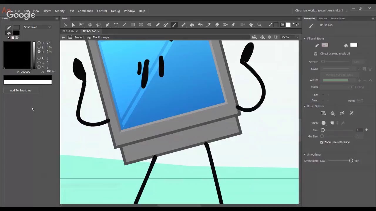Select the Width tool
This screenshot has width=376, height=211.
(x=225, y=25)
